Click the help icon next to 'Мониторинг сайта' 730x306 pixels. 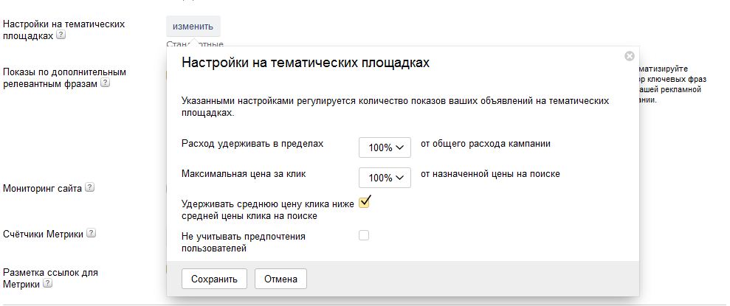[90, 187]
